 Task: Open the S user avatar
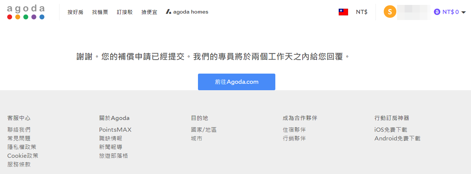pyautogui.click(x=390, y=12)
